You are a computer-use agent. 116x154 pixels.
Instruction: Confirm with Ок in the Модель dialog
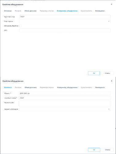click(94, 150)
